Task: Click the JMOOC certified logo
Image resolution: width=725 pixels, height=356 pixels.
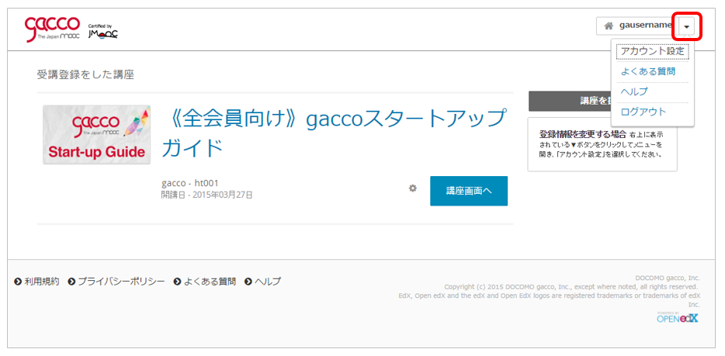Action: [x=102, y=31]
